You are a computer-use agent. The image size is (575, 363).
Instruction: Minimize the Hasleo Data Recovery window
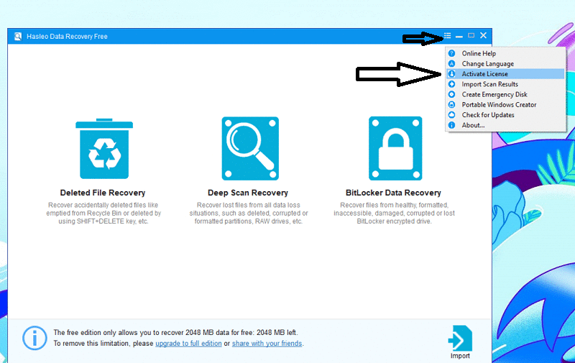click(459, 37)
